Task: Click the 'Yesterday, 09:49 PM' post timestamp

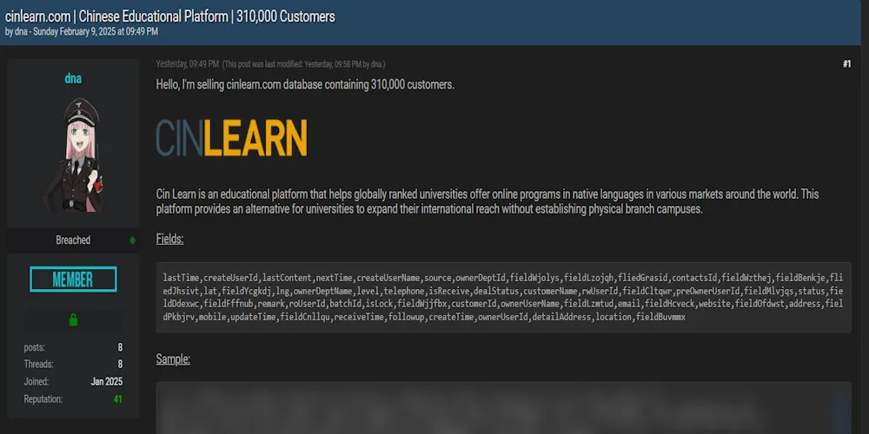Action: (x=188, y=64)
